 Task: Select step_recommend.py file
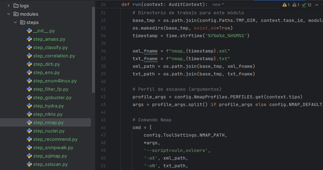coord(55,139)
